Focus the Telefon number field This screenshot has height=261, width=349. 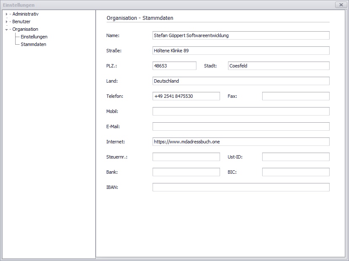coord(186,96)
